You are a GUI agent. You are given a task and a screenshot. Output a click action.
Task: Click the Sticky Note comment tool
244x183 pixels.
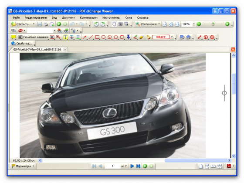coord(14,37)
